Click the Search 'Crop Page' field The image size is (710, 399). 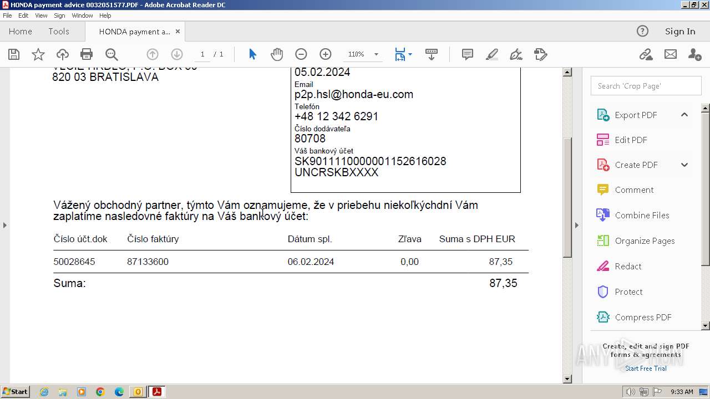coord(646,86)
